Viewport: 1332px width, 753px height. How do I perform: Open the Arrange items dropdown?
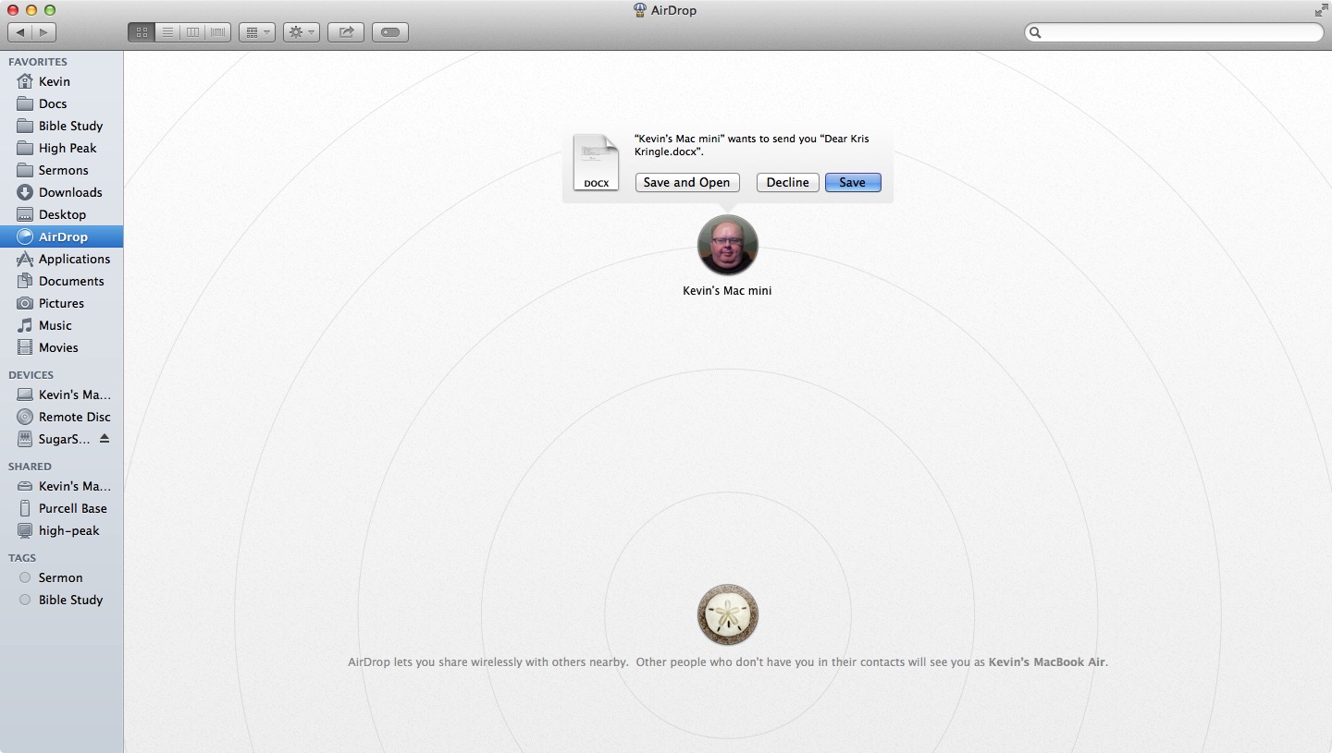click(x=256, y=31)
